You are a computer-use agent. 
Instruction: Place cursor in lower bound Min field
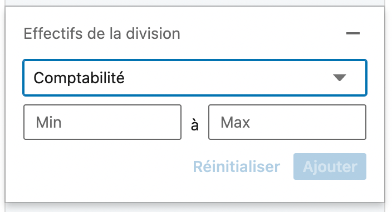pyautogui.click(x=102, y=122)
